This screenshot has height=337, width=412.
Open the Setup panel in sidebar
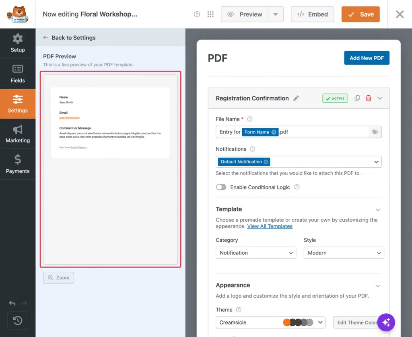[18, 43]
